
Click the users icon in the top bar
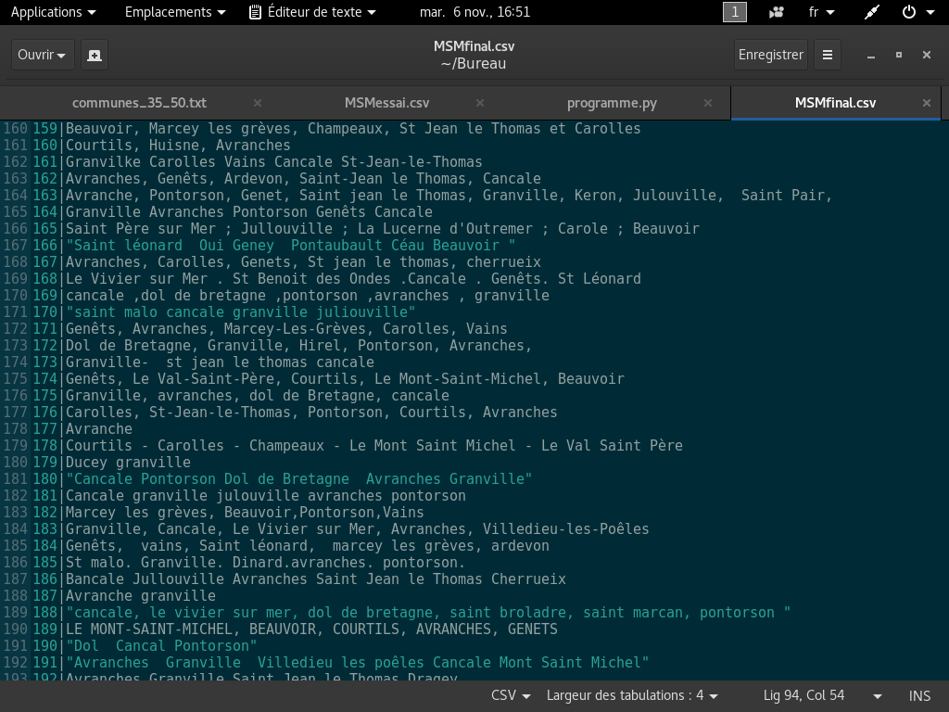click(777, 12)
